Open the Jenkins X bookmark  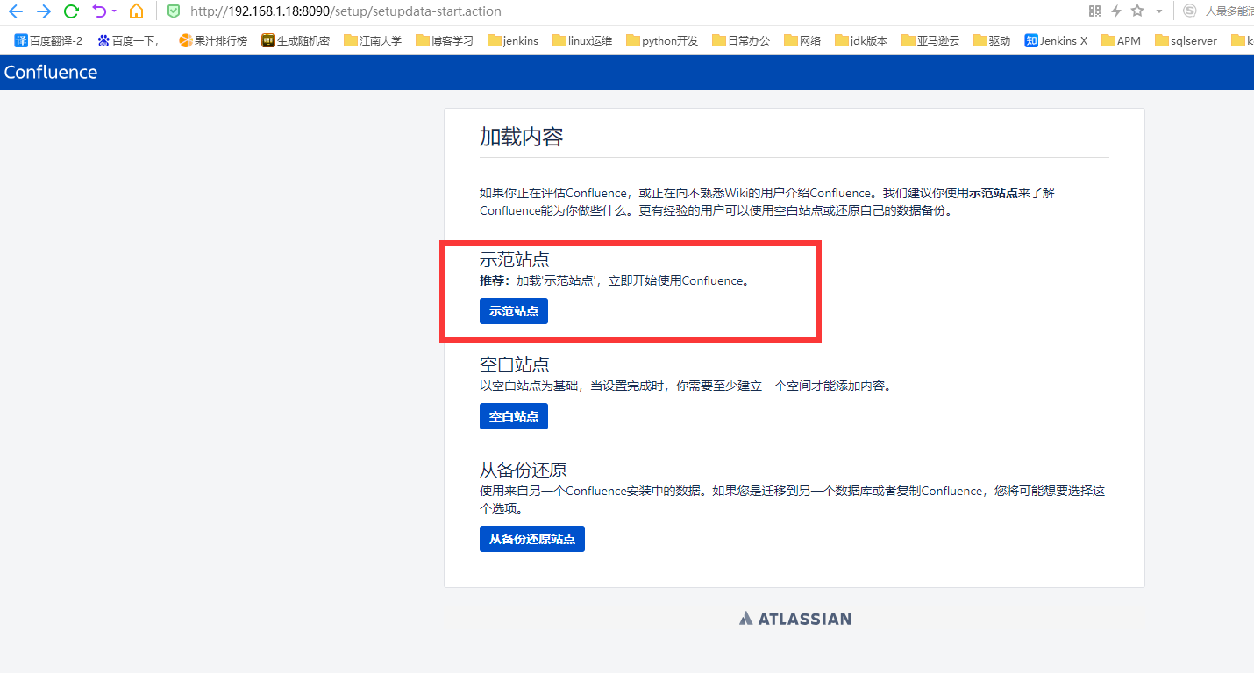[1056, 40]
